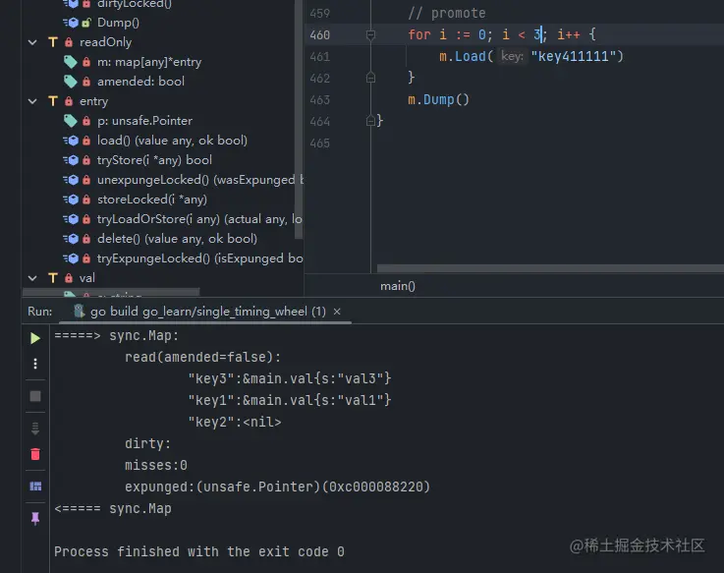Viewport: 724px width, 573px height.
Task: Select method storeLocked(i *any)
Action: (152, 200)
